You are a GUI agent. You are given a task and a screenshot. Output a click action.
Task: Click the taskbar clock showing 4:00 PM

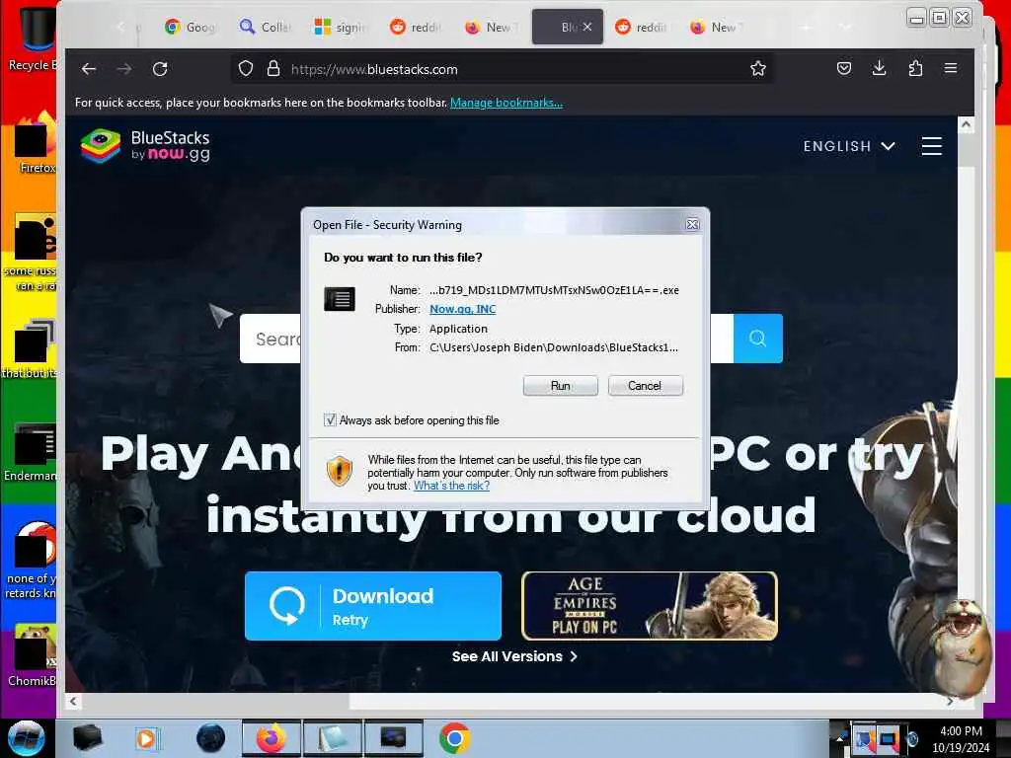click(x=961, y=738)
